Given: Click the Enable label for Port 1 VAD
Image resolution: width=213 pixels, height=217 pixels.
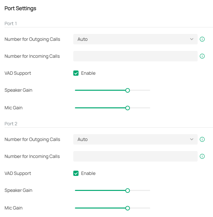Looking at the screenshot, I should 88,73.
